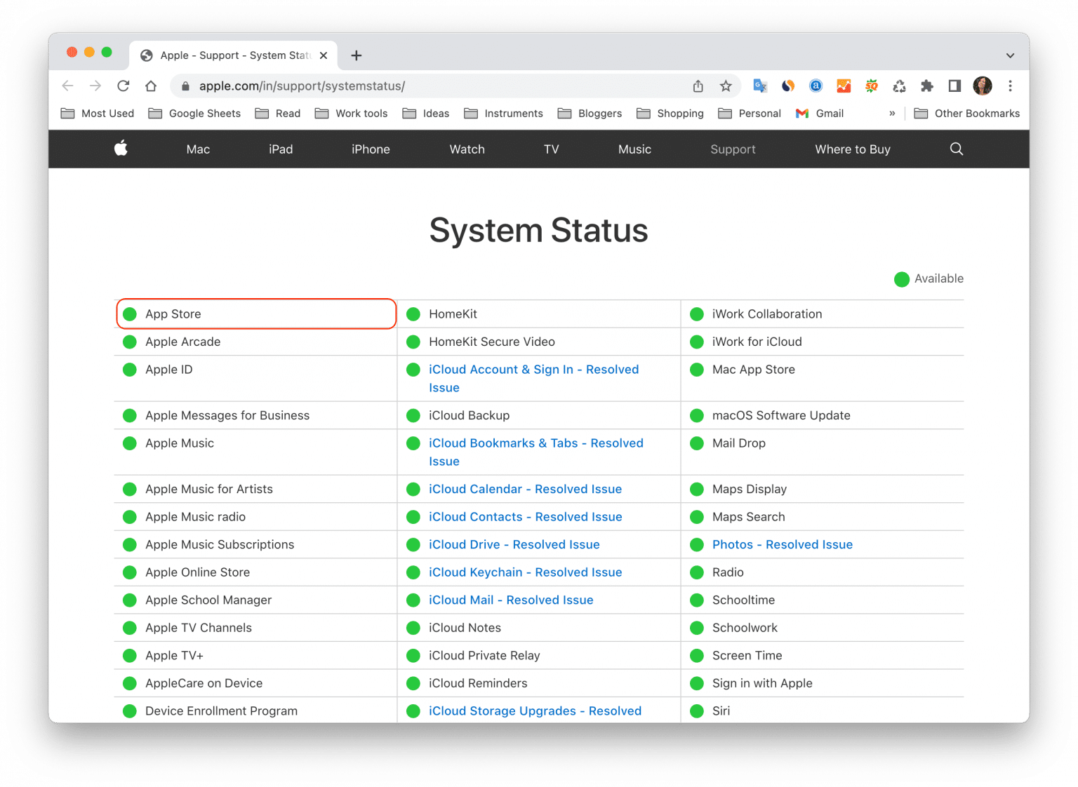Click the Google Translate extension icon

click(759, 86)
